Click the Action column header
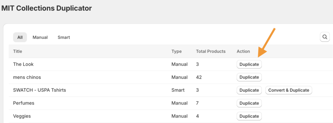This screenshot has width=333, height=123. pos(243,51)
